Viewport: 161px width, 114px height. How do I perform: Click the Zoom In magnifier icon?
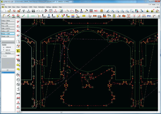112,11
